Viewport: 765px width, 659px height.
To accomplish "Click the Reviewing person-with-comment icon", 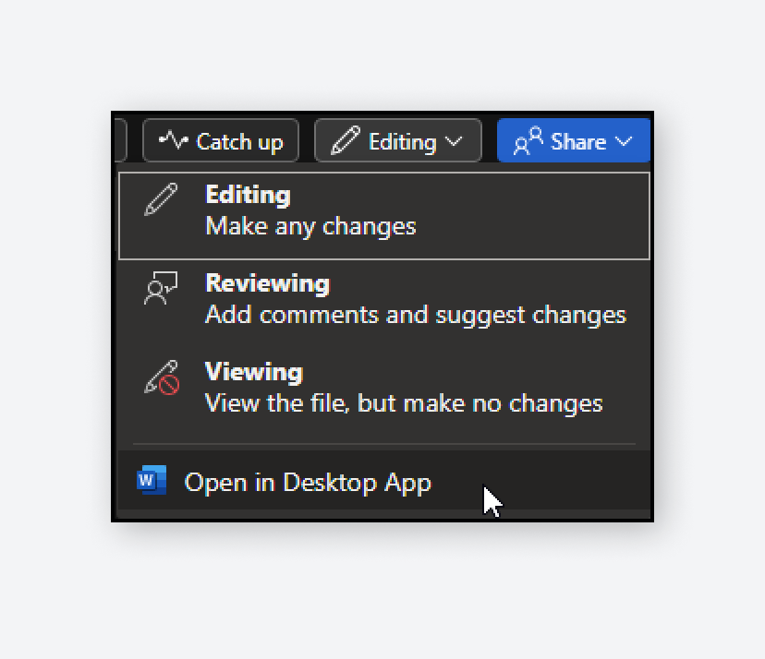I will [x=161, y=287].
